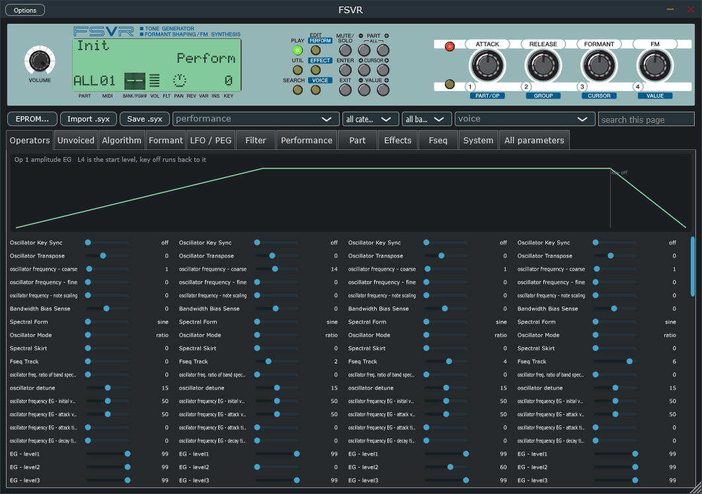Open the LFO / PEG tab
Screen dimensions: 702x494
(210, 140)
